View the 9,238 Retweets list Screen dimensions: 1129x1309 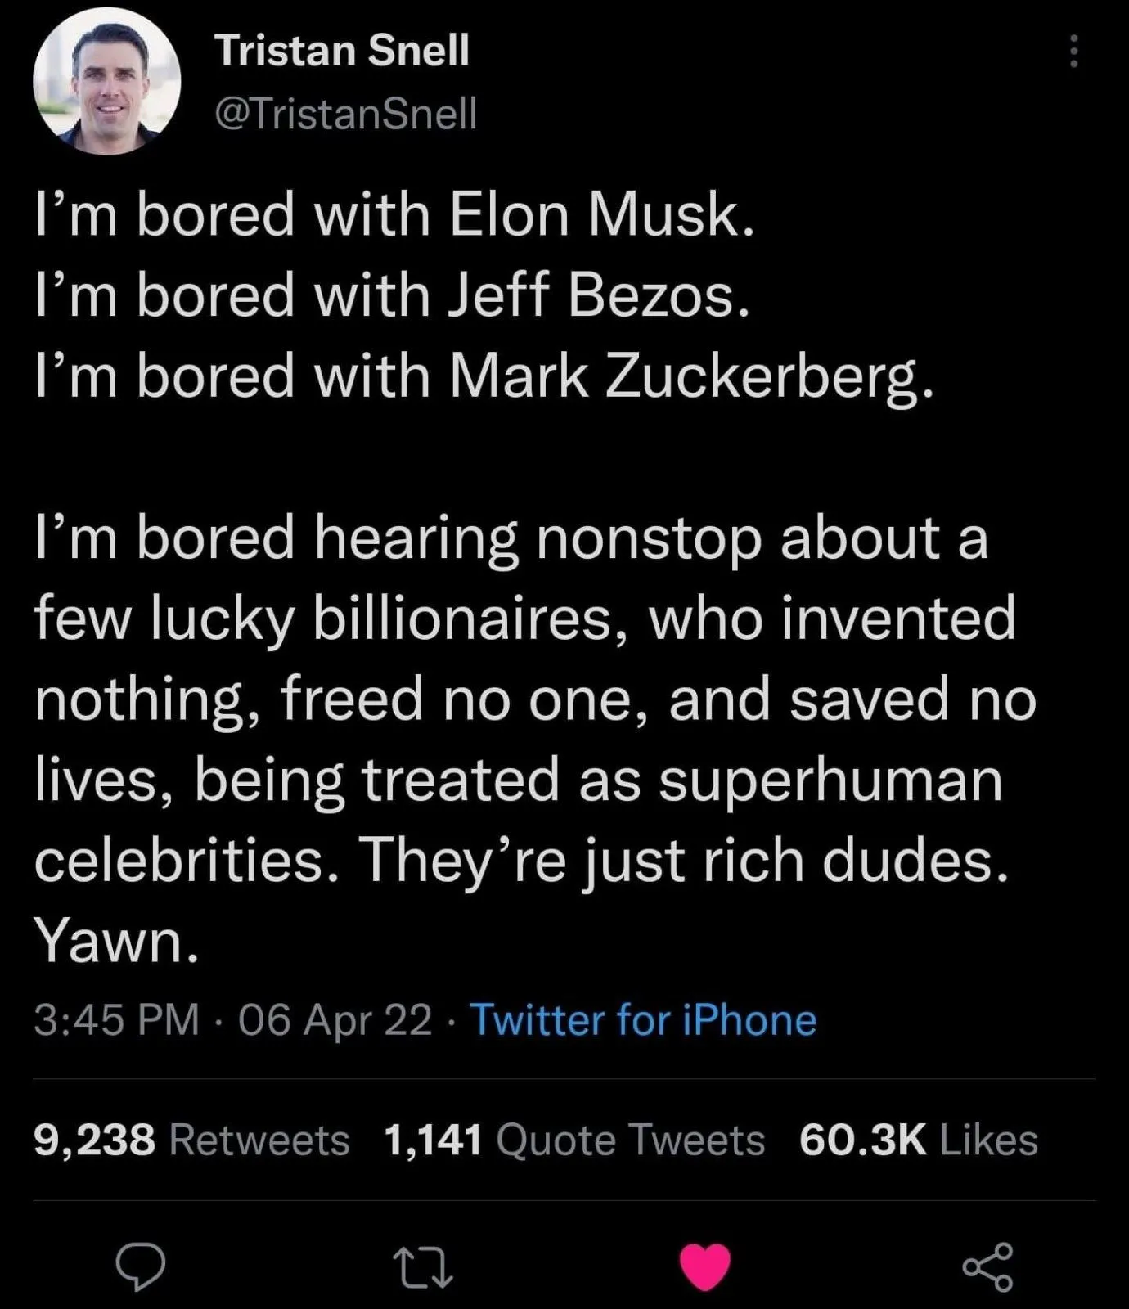[191, 1140]
